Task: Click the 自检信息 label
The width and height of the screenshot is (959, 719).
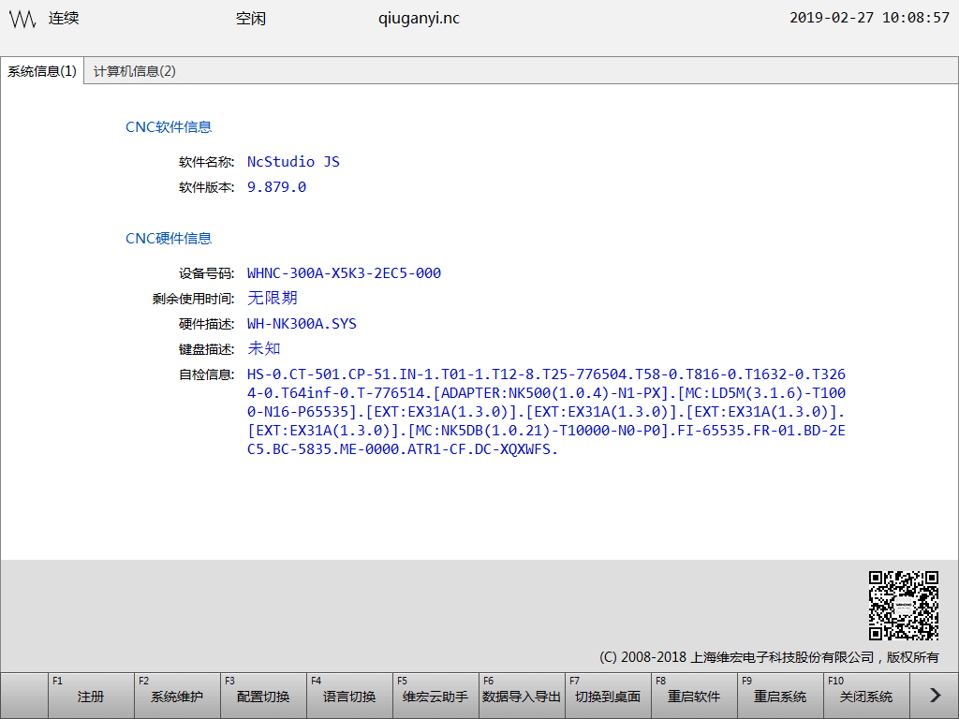Action: click(x=206, y=374)
